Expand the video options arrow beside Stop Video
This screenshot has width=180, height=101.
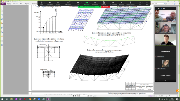coord(53,2)
